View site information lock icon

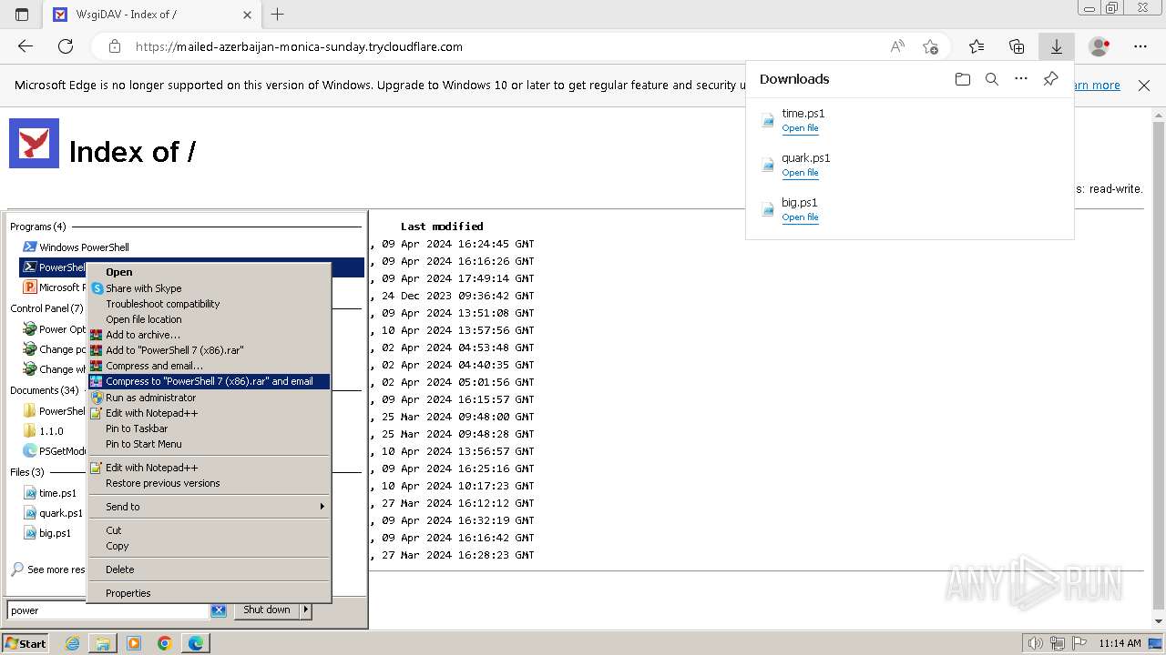click(x=114, y=46)
